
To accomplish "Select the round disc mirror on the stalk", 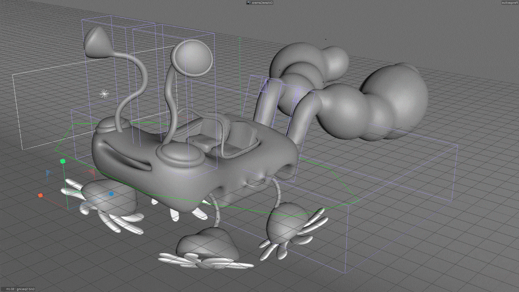I will (192, 58).
